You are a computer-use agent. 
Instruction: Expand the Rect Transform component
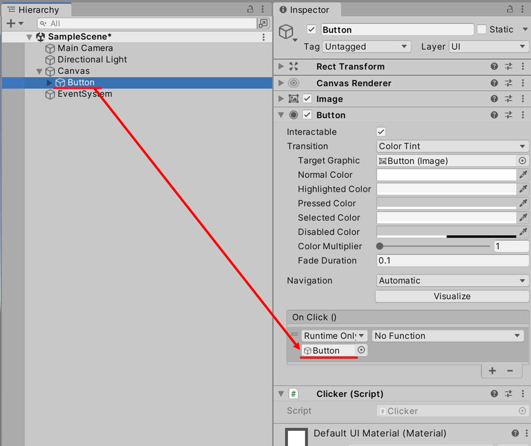tap(281, 66)
